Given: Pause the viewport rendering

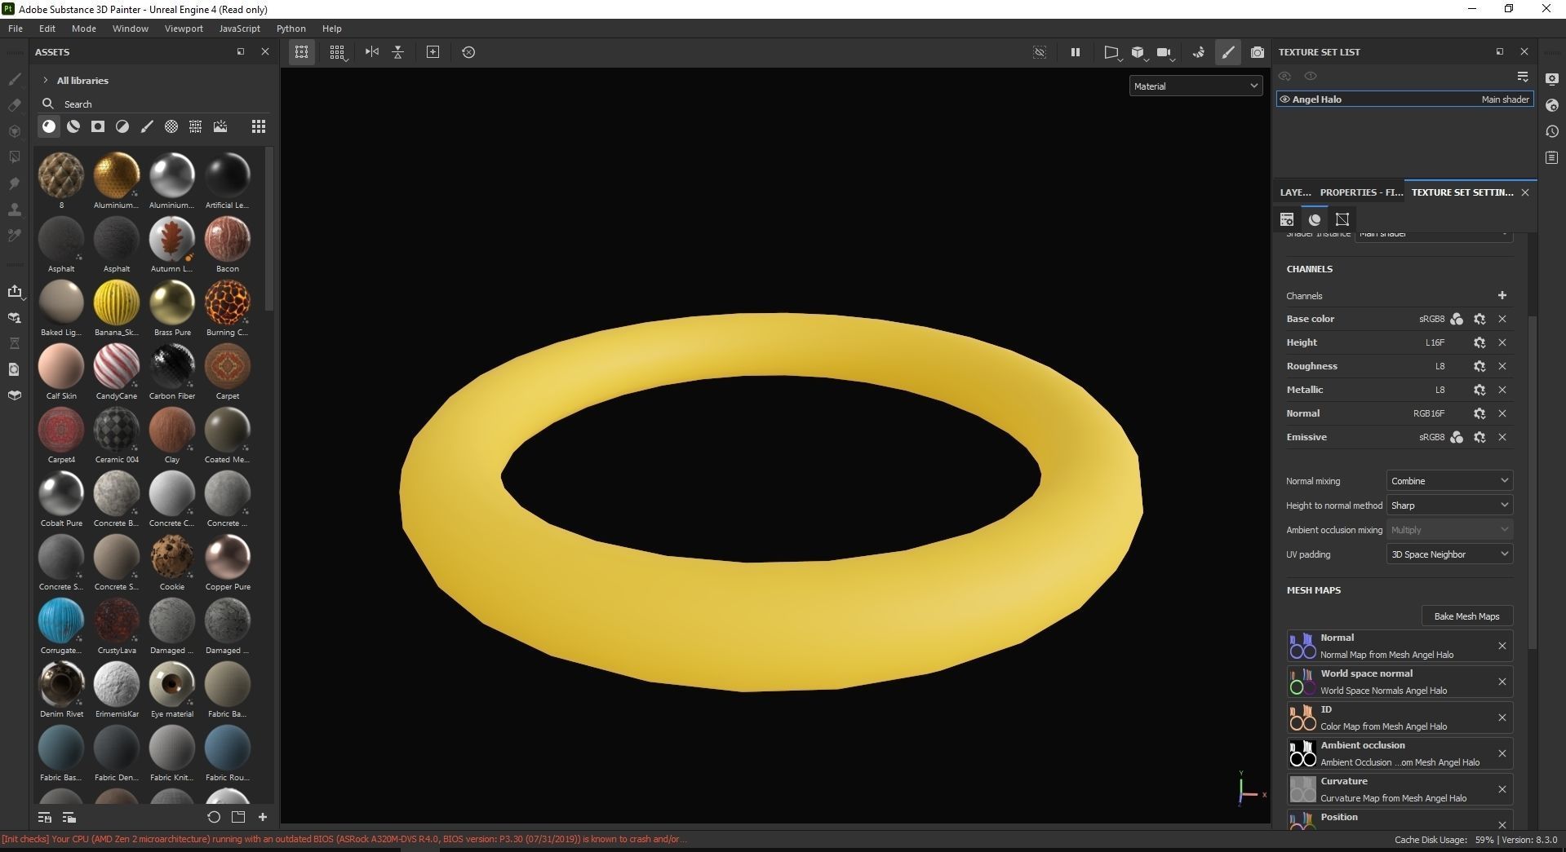Looking at the screenshot, I should [x=1076, y=52].
